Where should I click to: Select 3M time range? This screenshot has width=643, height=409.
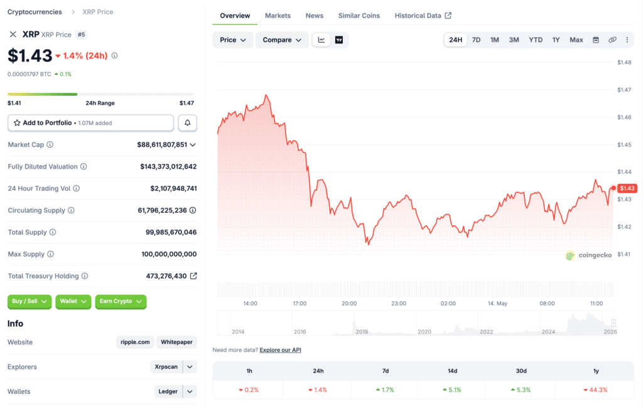(x=514, y=40)
